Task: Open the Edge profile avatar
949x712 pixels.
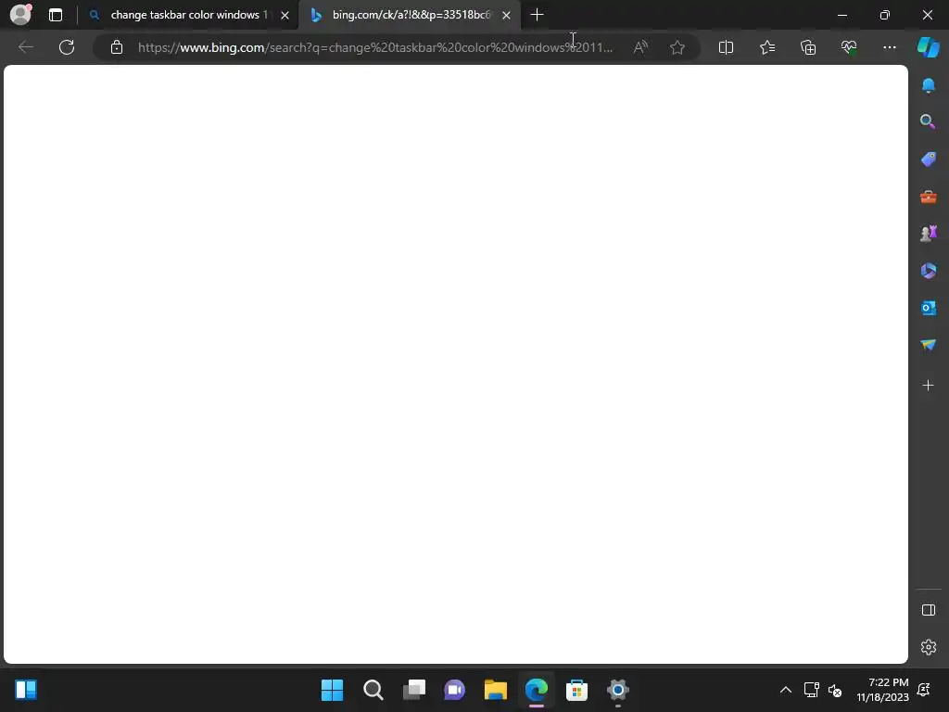Action: (x=20, y=15)
